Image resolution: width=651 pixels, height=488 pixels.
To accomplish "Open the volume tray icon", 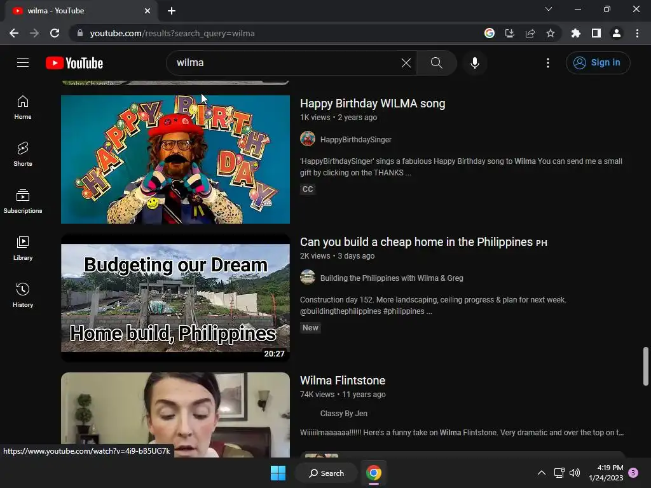I will 575,473.
